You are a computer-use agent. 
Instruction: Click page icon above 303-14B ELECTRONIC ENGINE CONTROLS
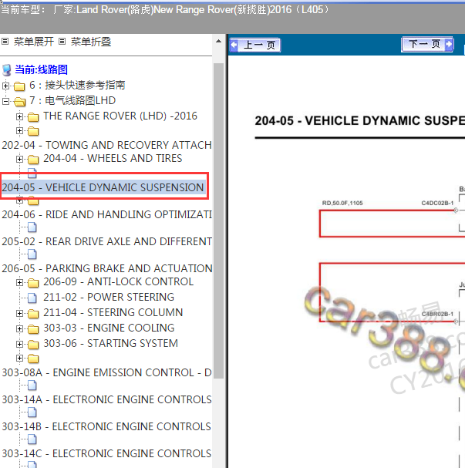point(32,412)
